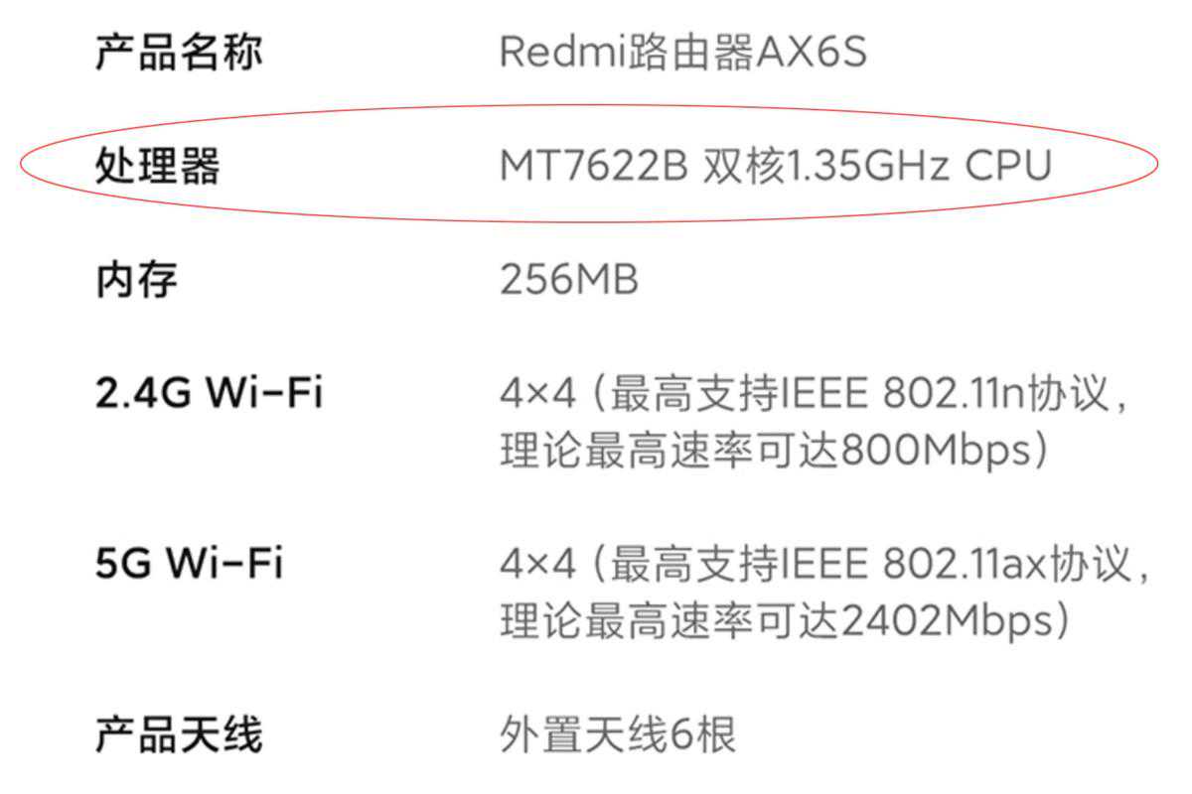The width and height of the screenshot is (1192, 794).
Task: Click the 5G Wi-Fi label
Action: point(189,565)
